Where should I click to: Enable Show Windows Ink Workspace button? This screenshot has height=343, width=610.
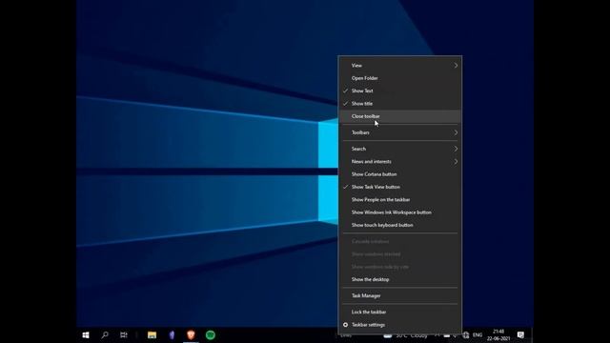[400, 212]
